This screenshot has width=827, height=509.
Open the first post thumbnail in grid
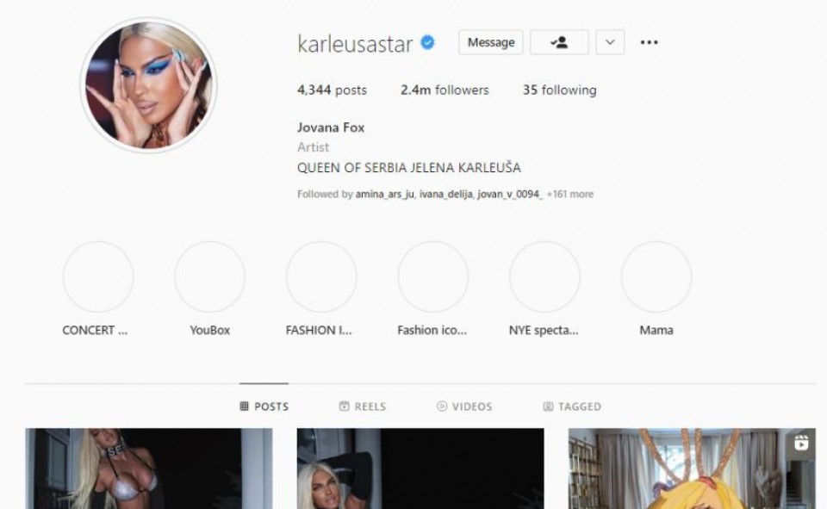tap(149, 469)
